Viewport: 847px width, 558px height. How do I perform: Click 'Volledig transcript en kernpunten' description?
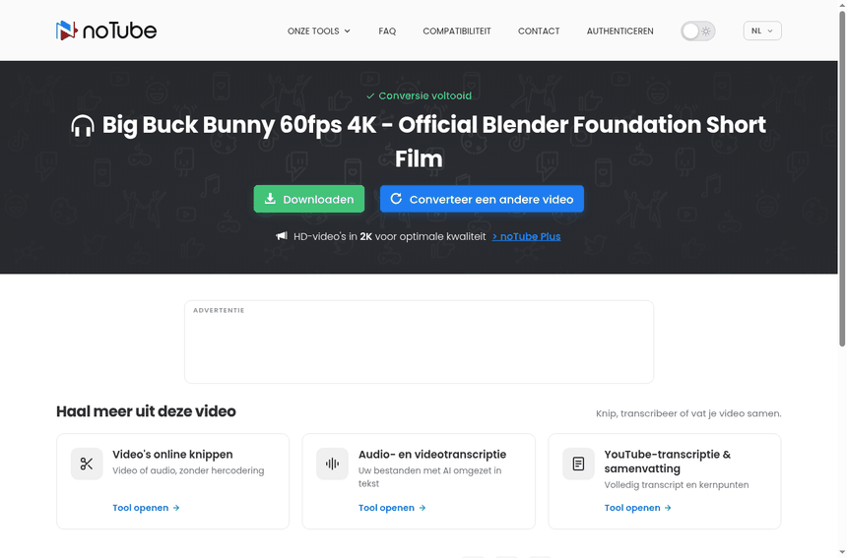coord(677,484)
